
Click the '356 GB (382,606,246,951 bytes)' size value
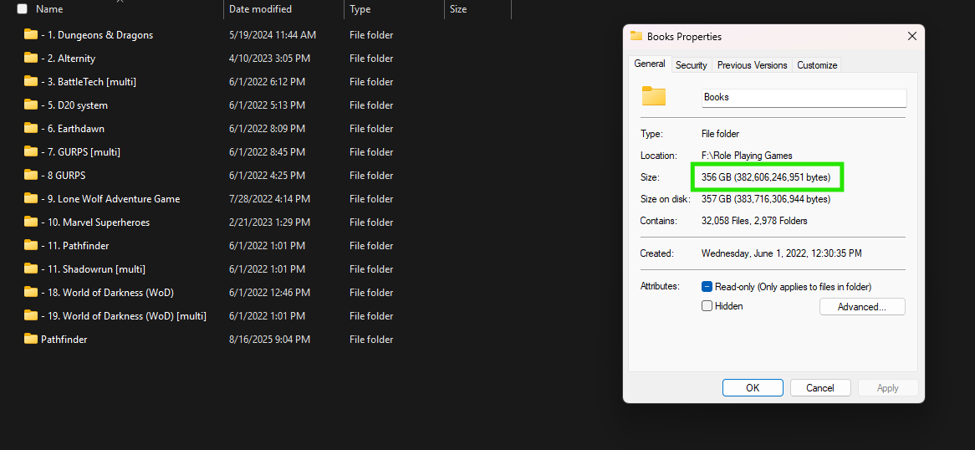[x=766, y=176]
